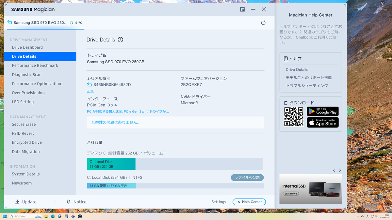Click the Notice button label
Viewport: 392px width, 220px height.
click(80, 202)
